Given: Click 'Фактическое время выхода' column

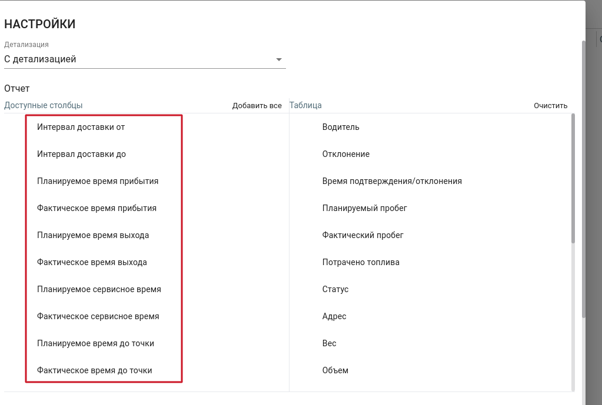Looking at the screenshot, I should (x=92, y=262).
